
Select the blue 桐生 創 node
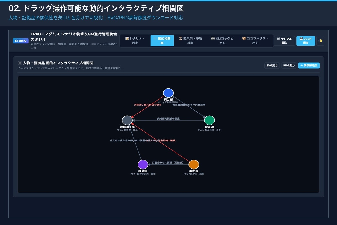[168, 93]
